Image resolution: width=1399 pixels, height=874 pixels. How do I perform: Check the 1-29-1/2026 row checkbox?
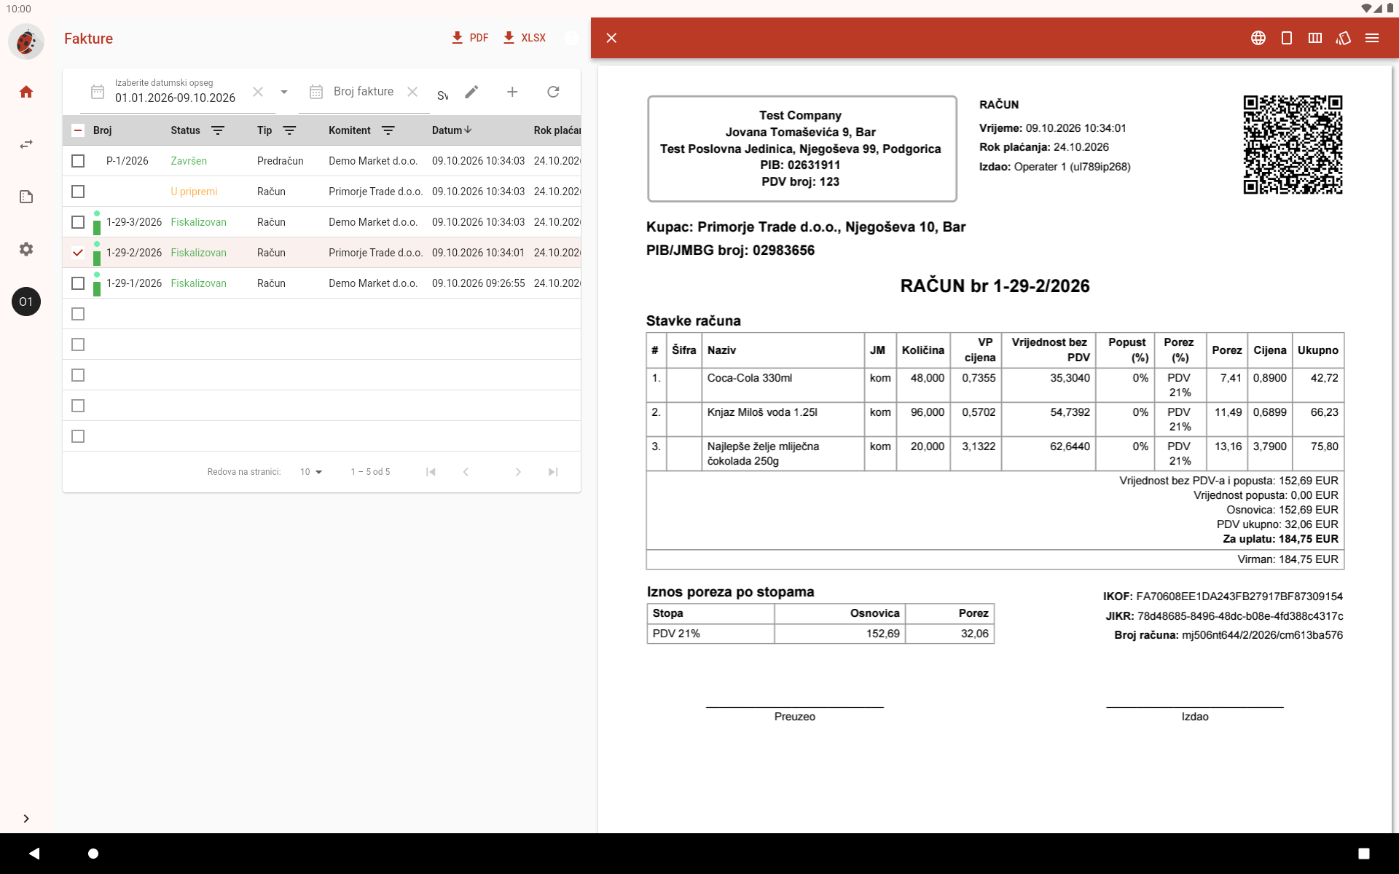(78, 283)
